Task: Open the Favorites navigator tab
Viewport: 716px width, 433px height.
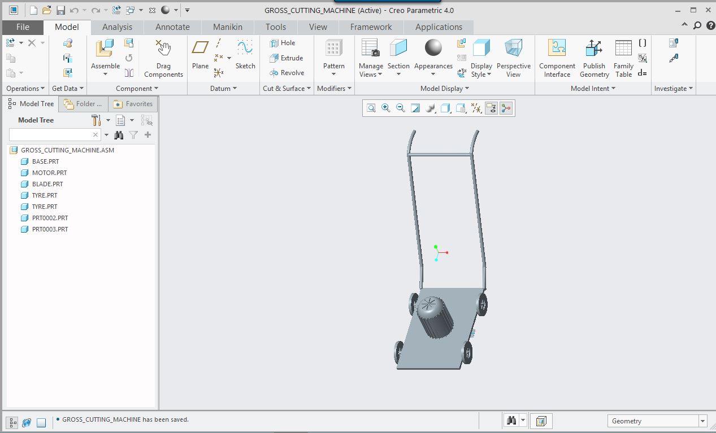Action: [x=133, y=104]
